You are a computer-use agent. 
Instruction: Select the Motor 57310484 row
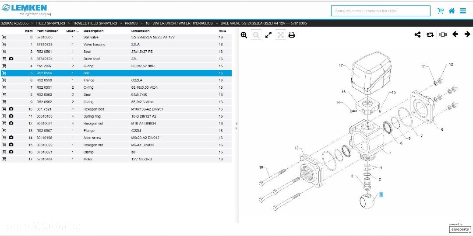tap(116, 159)
